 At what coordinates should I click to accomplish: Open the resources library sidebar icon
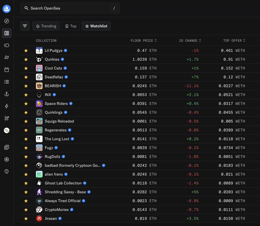click(x=6, y=147)
